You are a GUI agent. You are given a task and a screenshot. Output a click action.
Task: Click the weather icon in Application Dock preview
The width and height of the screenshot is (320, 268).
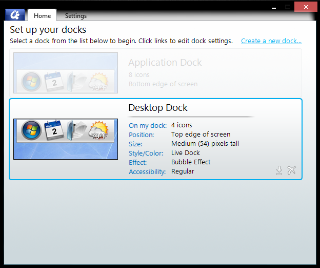click(x=98, y=81)
